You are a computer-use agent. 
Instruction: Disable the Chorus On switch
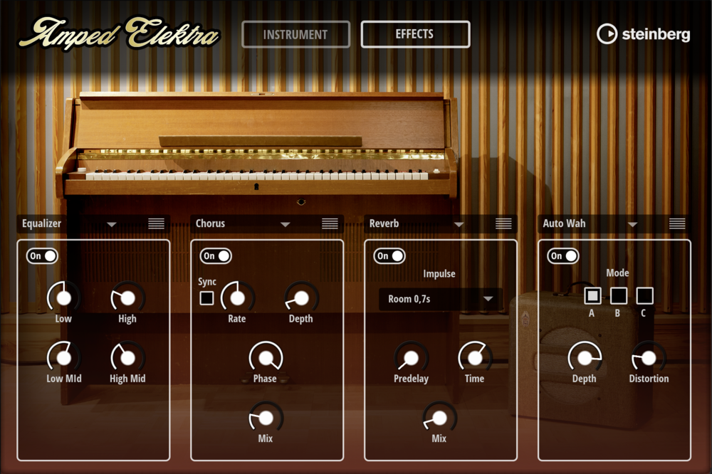214,256
